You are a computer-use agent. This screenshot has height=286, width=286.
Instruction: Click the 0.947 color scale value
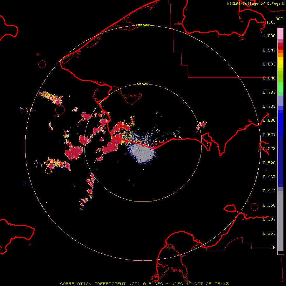pos(269,50)
